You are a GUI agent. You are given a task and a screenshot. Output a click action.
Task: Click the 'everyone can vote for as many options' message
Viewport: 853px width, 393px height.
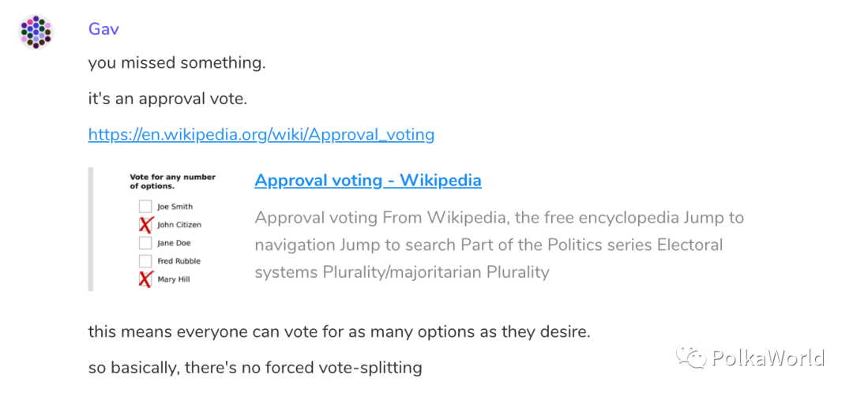coord(339,331)
